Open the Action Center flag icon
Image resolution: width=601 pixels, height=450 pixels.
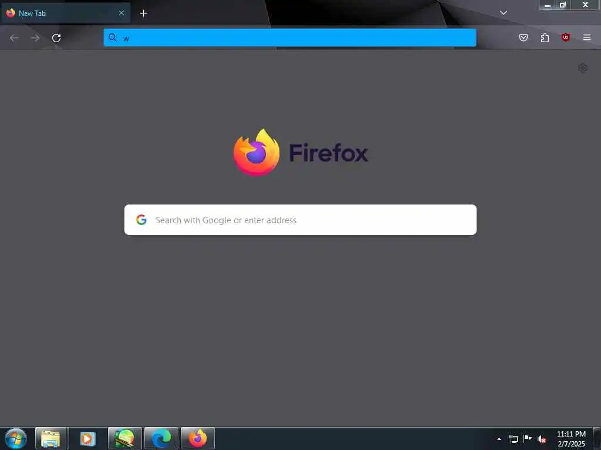[x=528, y=439]
